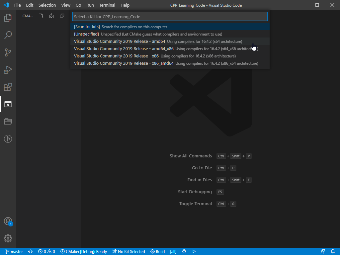340x255 pixels.
Task: Click the debug bug icon in status bar
Action: tap(184, 252)
